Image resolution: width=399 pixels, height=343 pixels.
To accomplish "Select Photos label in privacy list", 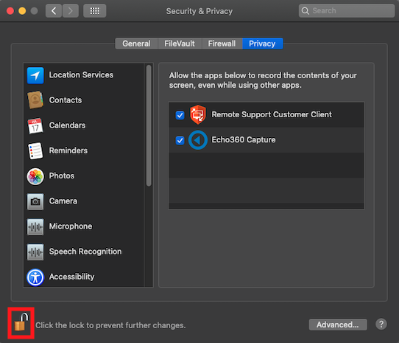I will pyautogui.click(x=62, y=176).
